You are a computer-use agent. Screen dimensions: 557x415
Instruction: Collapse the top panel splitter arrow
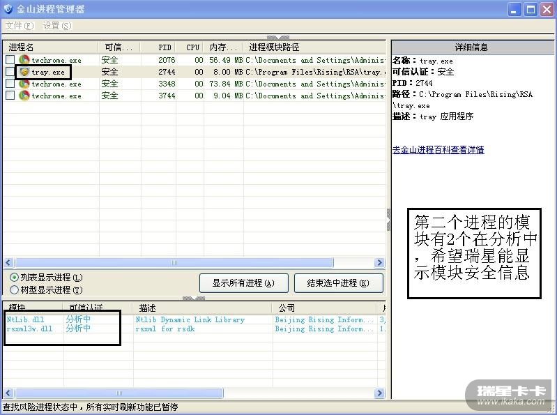[277, 37]
